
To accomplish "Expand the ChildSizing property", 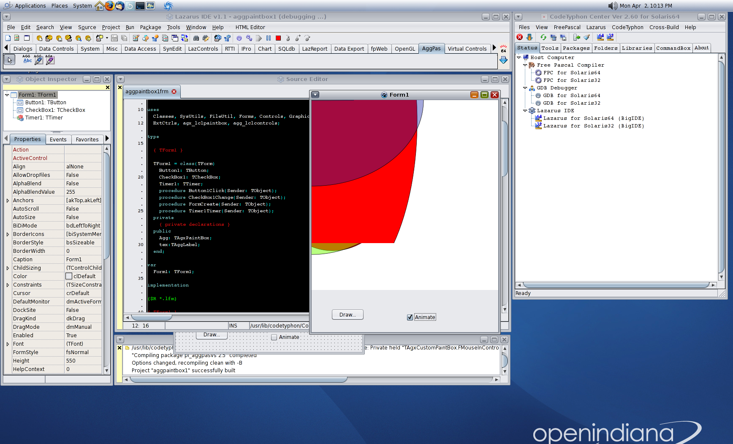I will click(x=8, y=268).
